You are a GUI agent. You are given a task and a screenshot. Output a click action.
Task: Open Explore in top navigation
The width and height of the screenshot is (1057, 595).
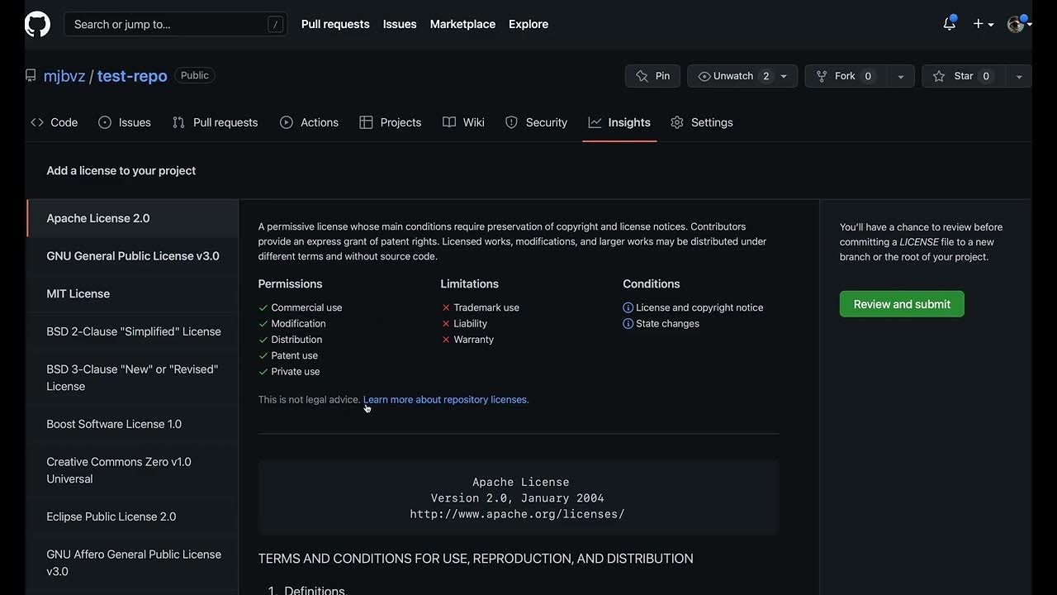point(528,24)
